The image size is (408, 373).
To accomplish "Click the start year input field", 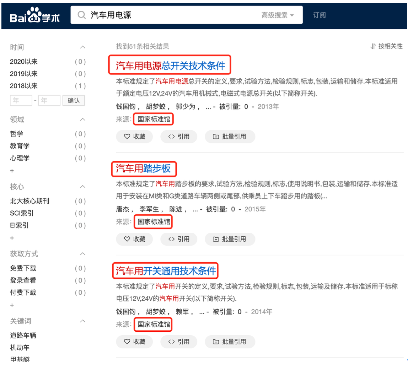I will tap(21, 100).
